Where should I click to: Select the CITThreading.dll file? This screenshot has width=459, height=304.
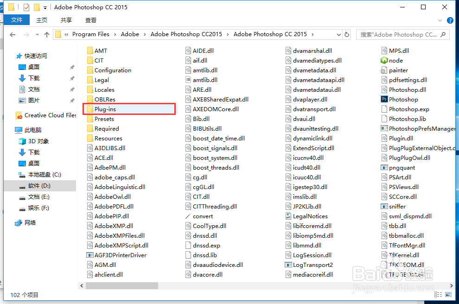tap(211, 207)
